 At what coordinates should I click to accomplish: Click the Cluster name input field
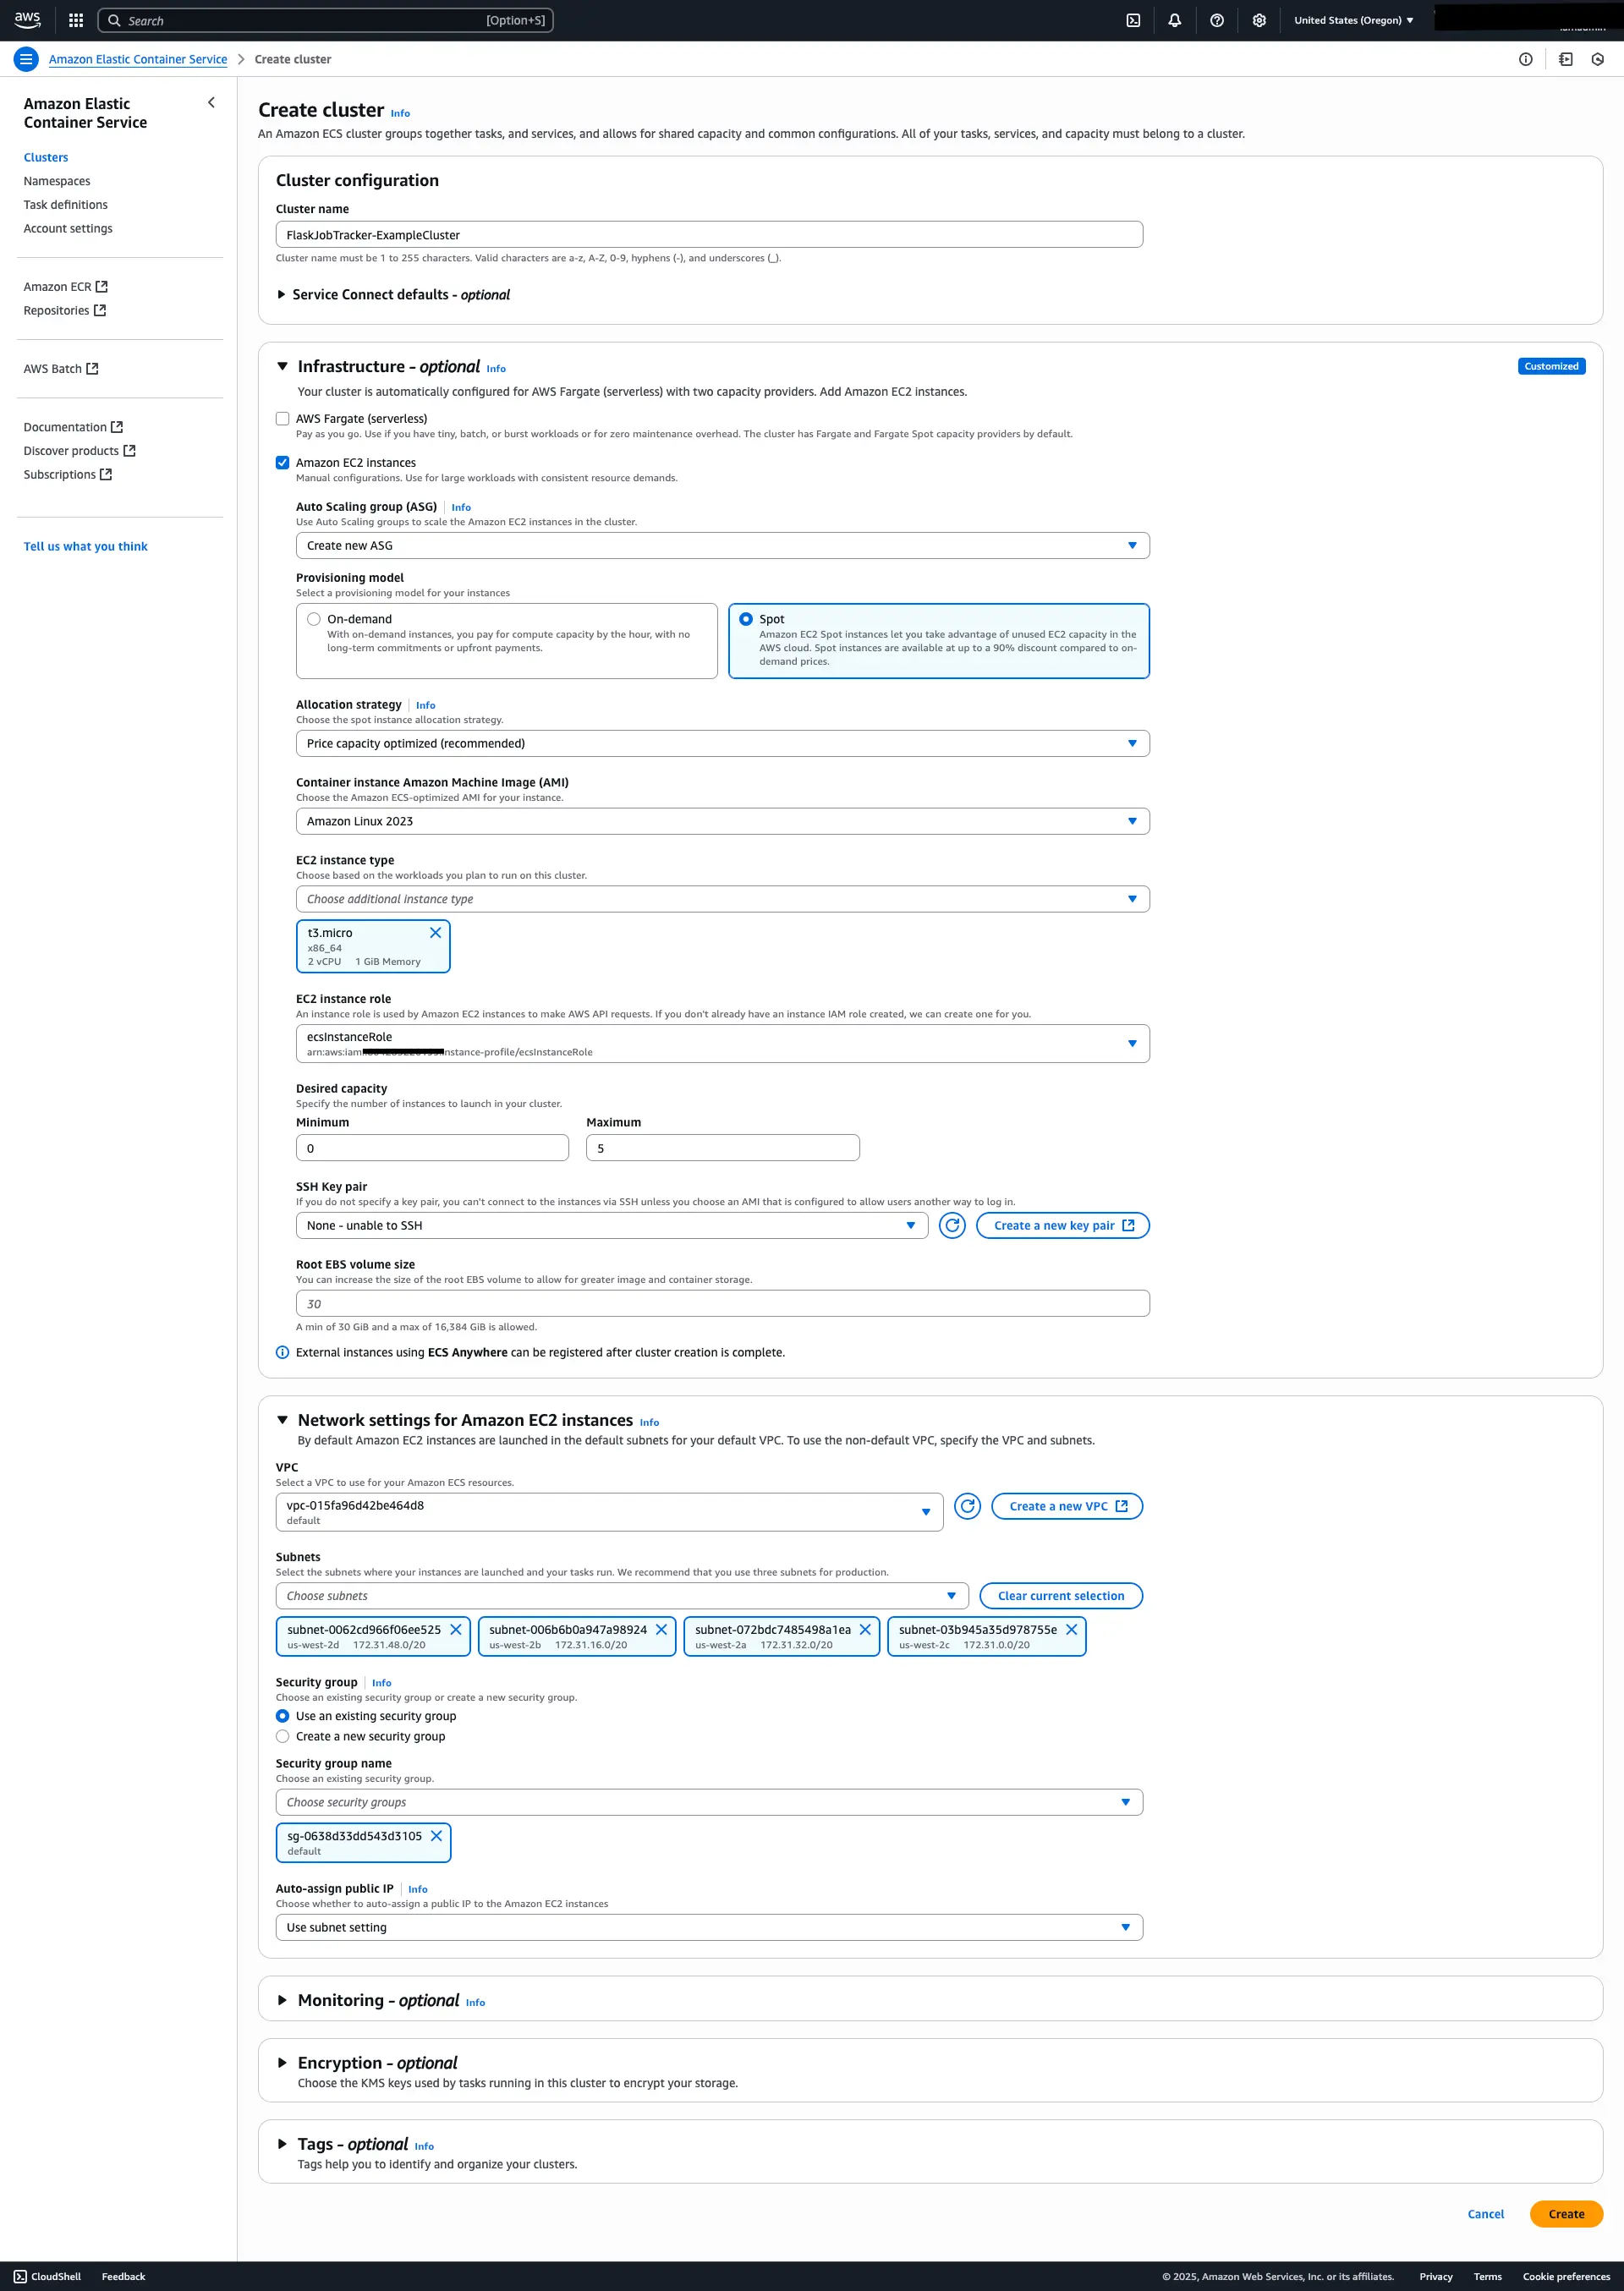[709, 235]
